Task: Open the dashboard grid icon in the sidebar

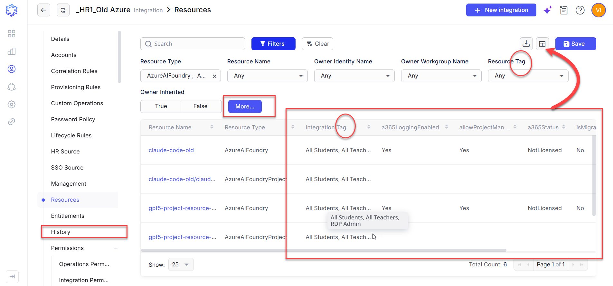Action: click(x=12, y=34)
